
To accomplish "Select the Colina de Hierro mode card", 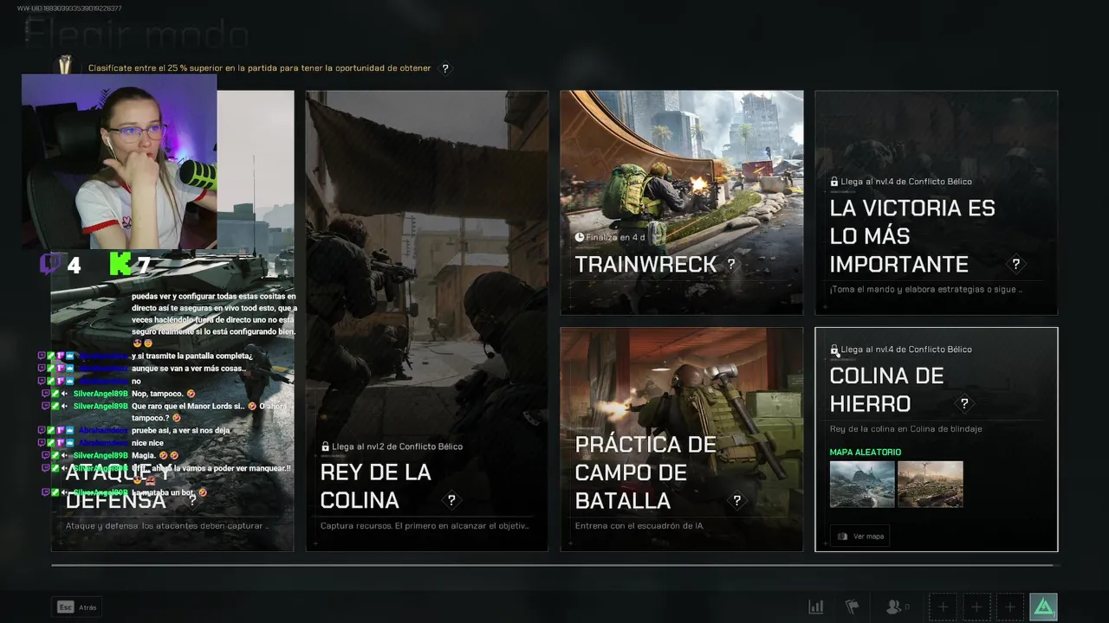I will 937,440.
